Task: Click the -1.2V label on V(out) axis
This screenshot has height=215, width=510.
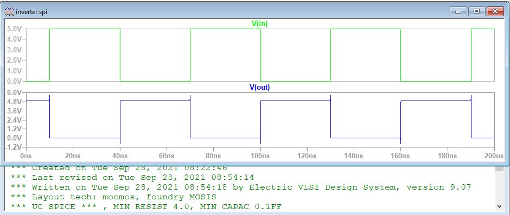Action: 14,147
